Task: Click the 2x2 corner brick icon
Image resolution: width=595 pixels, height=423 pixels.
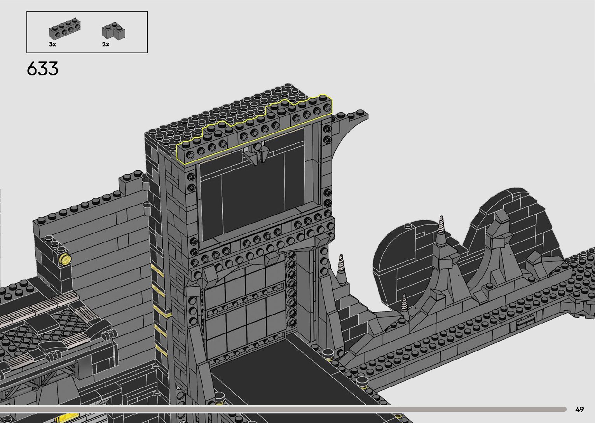Action: [113, 32]
